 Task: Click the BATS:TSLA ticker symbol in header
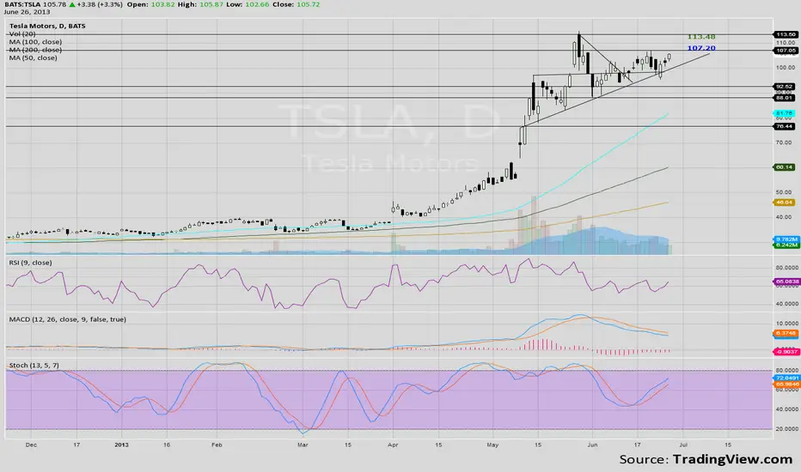[21, 4]
